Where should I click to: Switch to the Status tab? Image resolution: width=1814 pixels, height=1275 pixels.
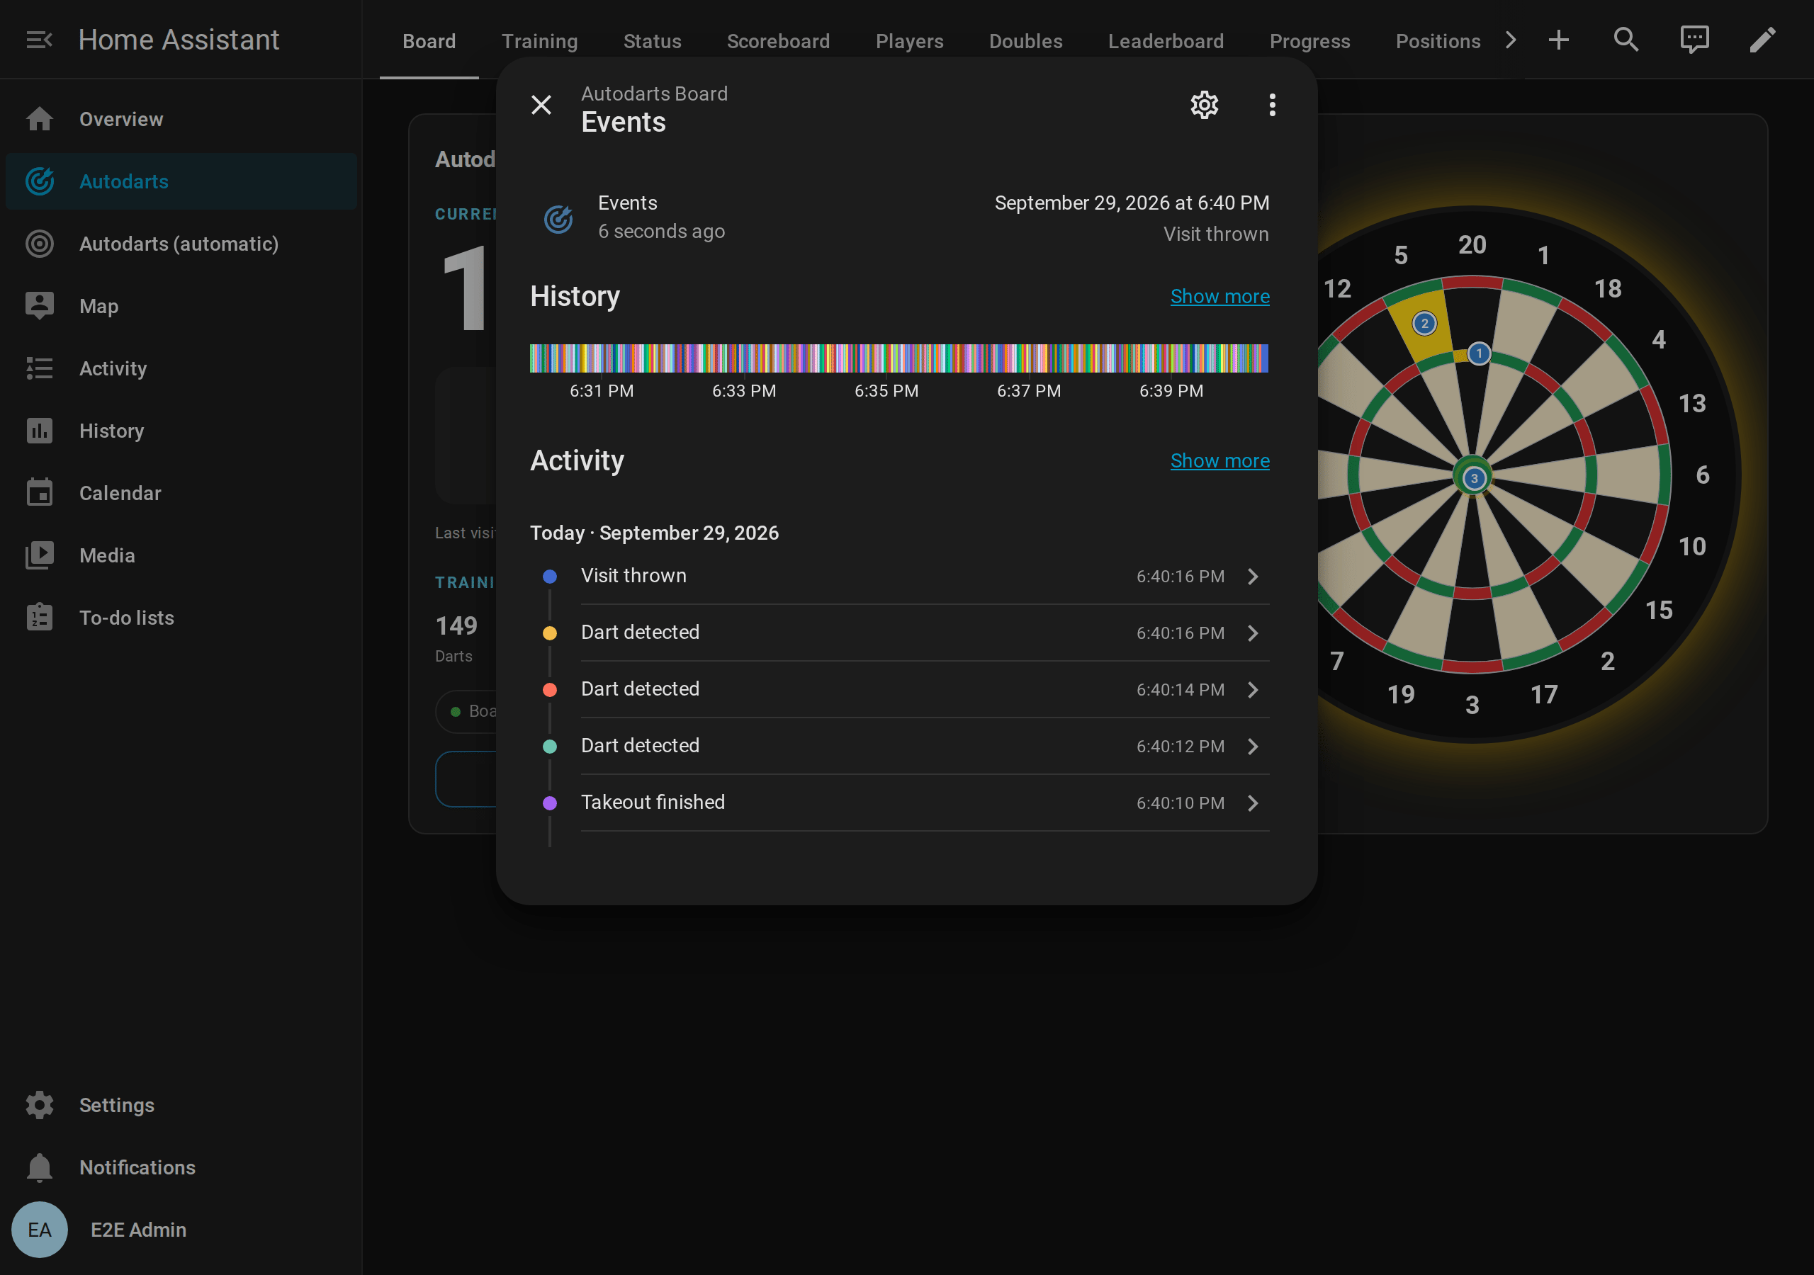[652, 41]
